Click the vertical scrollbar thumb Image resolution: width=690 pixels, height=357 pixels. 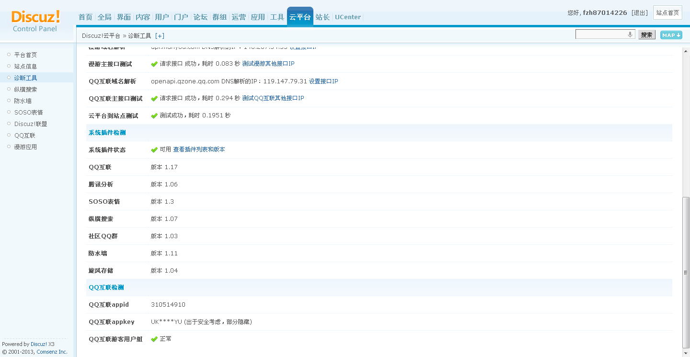[x=686, y=272]
